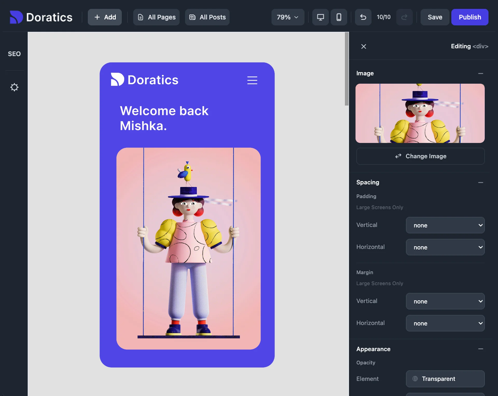Viewport: 498px width, 396px height.
Task: Click the Doratics logo in the top bar
Action: coord(41,17)
